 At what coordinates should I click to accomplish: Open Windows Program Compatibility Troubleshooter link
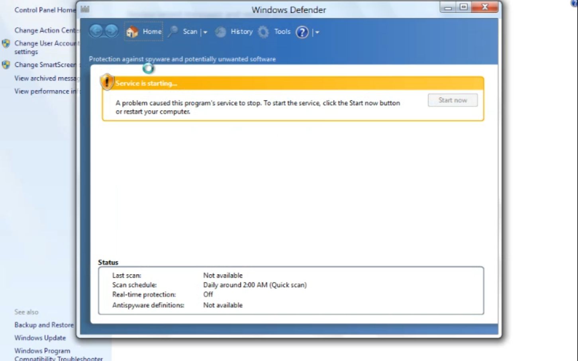point(59,355)
